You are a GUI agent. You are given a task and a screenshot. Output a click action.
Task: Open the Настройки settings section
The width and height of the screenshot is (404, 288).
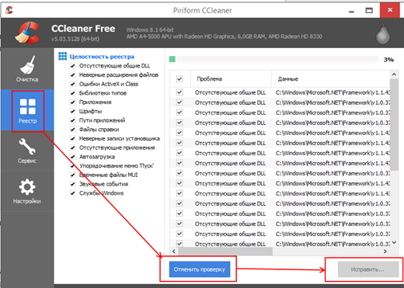pyautogui.click(x=27, y=191)
